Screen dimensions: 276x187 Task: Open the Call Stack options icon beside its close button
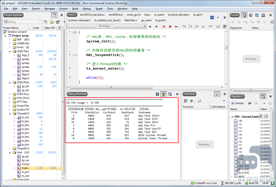pyautogui.click(x=217, y=94)
